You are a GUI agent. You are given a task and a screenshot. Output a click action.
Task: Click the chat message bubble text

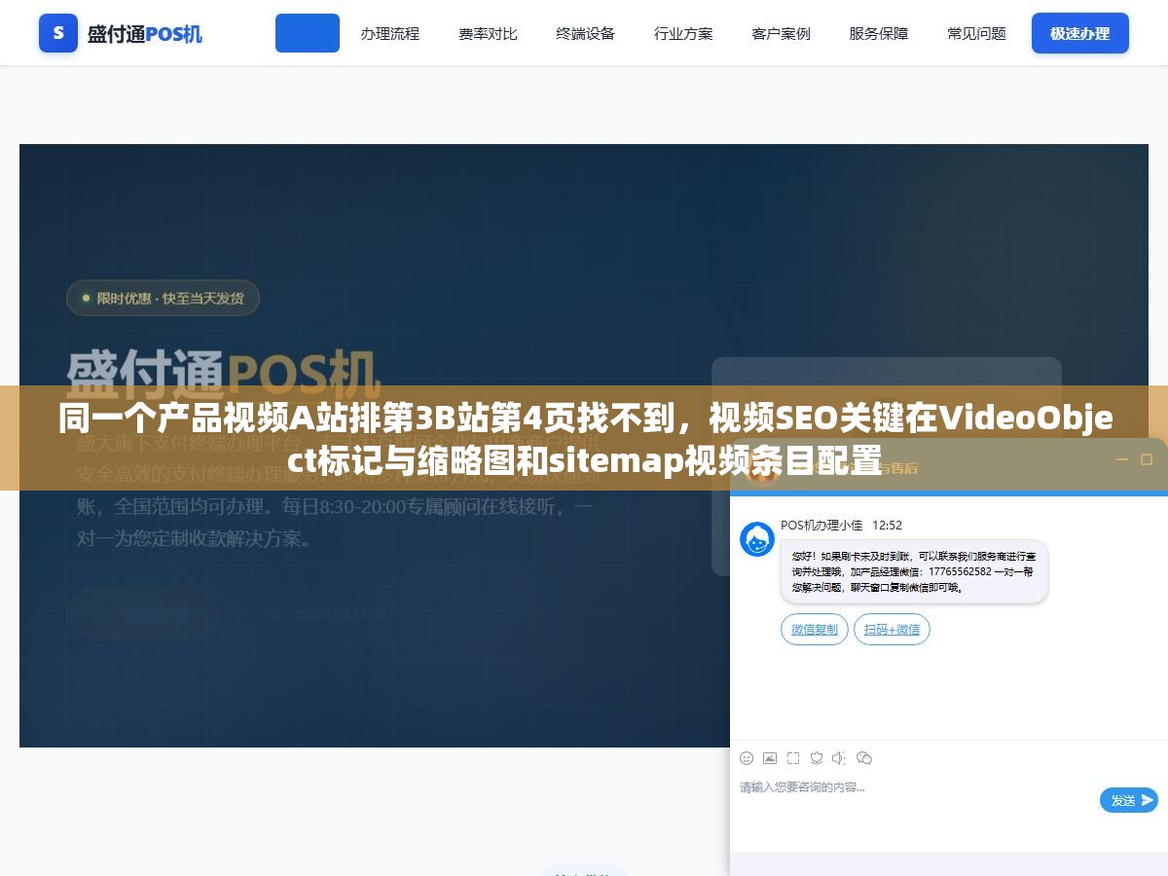914,571
